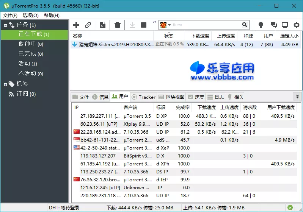Select peer 27.189.227.111 row
Screen dimensions: 303x212
coord(184,116)
